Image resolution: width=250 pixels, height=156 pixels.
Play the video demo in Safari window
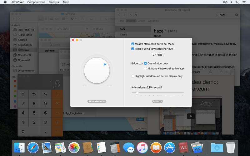click(x=191, y=116)
